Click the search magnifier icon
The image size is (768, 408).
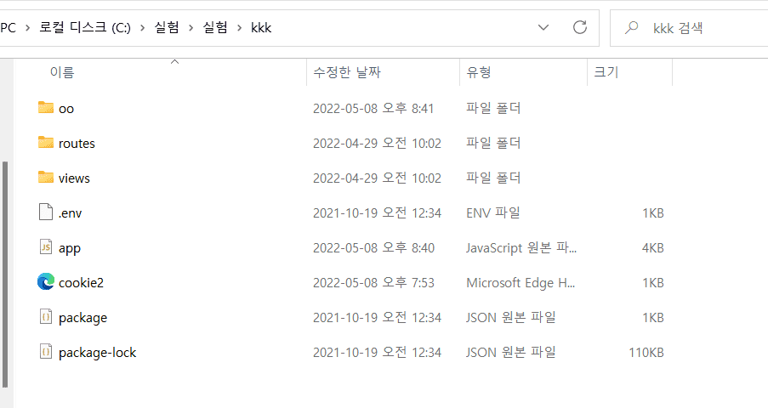pos(632,27)
